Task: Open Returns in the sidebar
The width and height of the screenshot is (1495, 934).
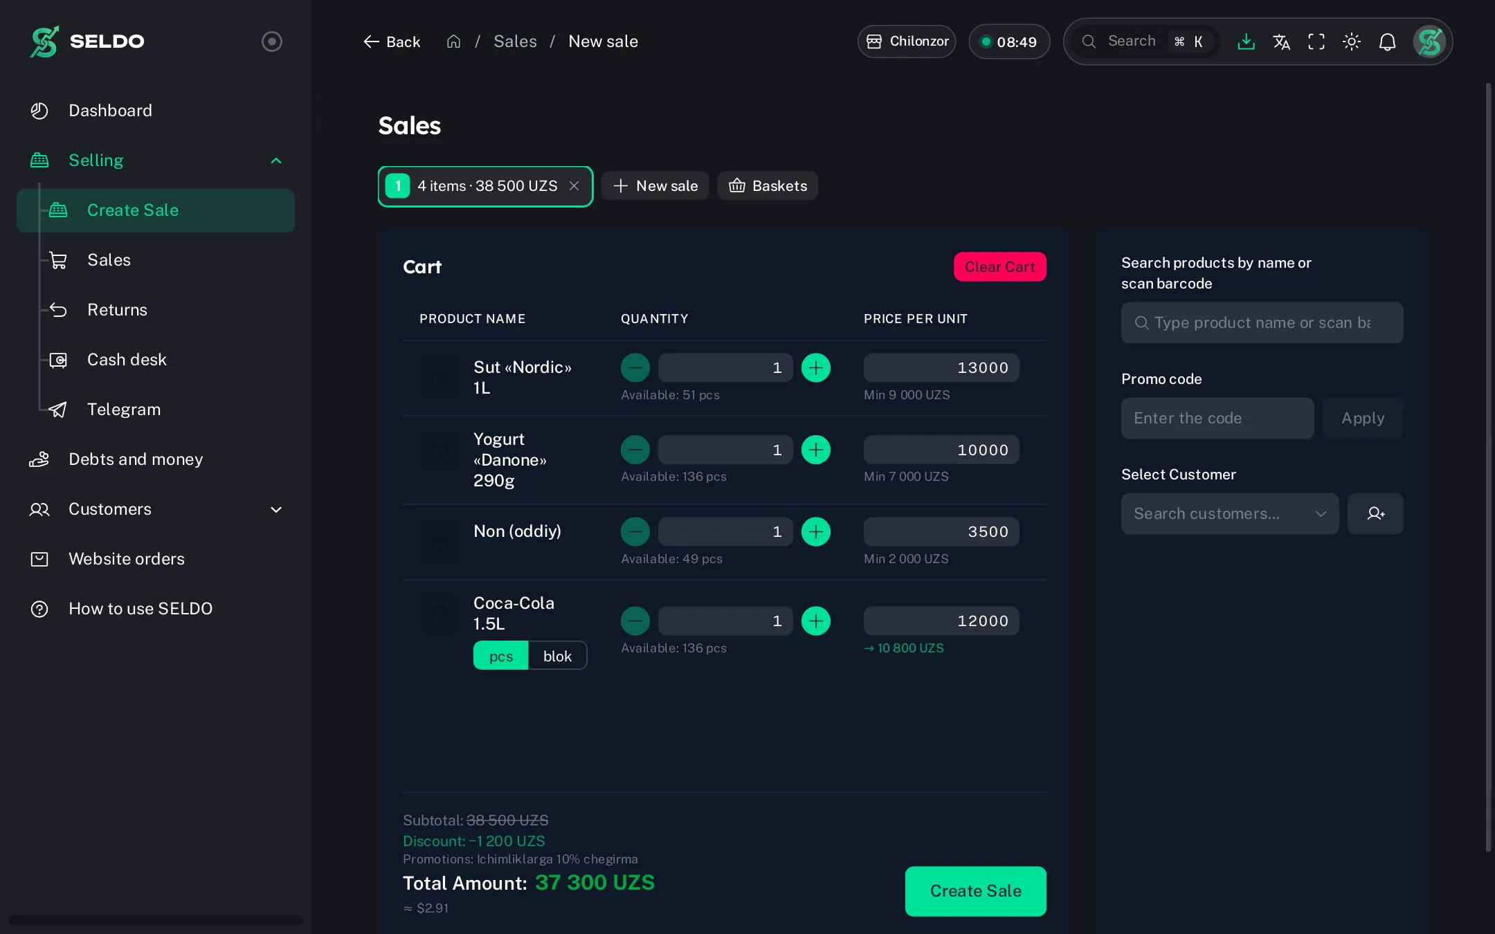Action: pos(156,310)
